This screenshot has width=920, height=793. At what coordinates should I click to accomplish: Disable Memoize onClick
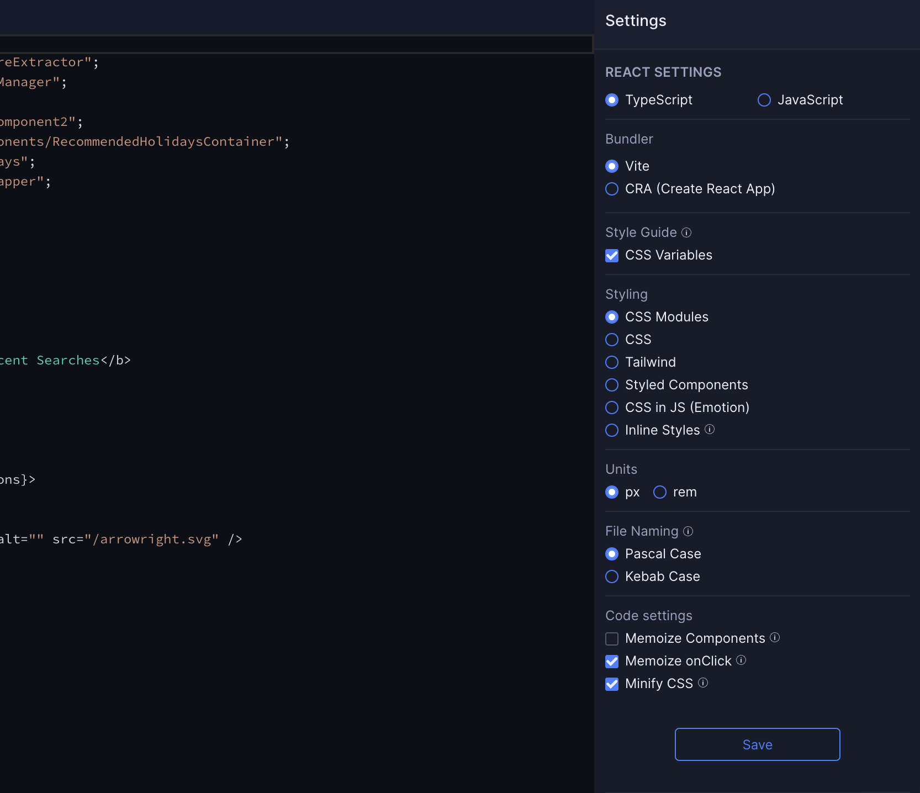coord(611,661)
